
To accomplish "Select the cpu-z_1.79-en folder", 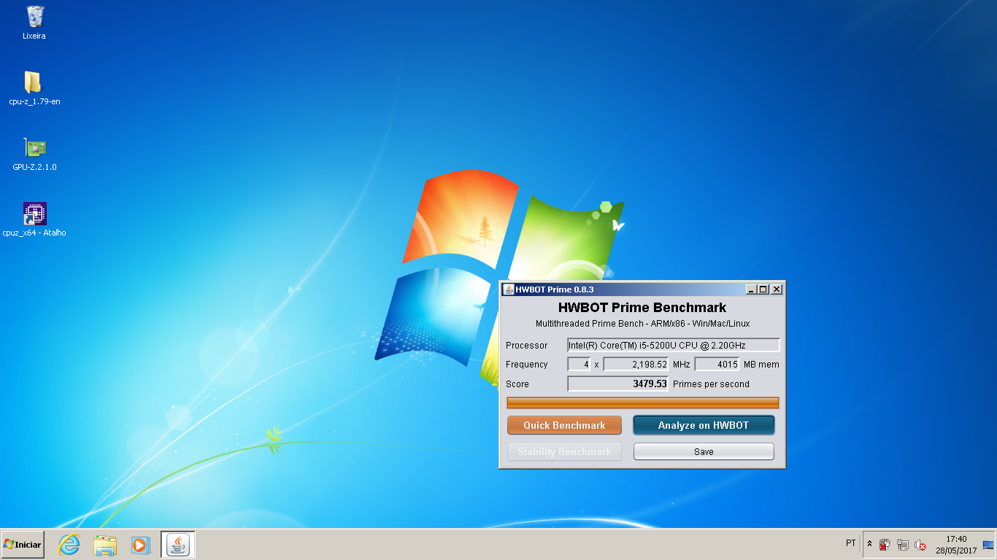I will tap(34, 88).
